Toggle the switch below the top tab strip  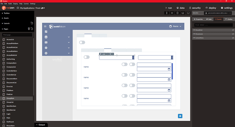click(82, 42)
